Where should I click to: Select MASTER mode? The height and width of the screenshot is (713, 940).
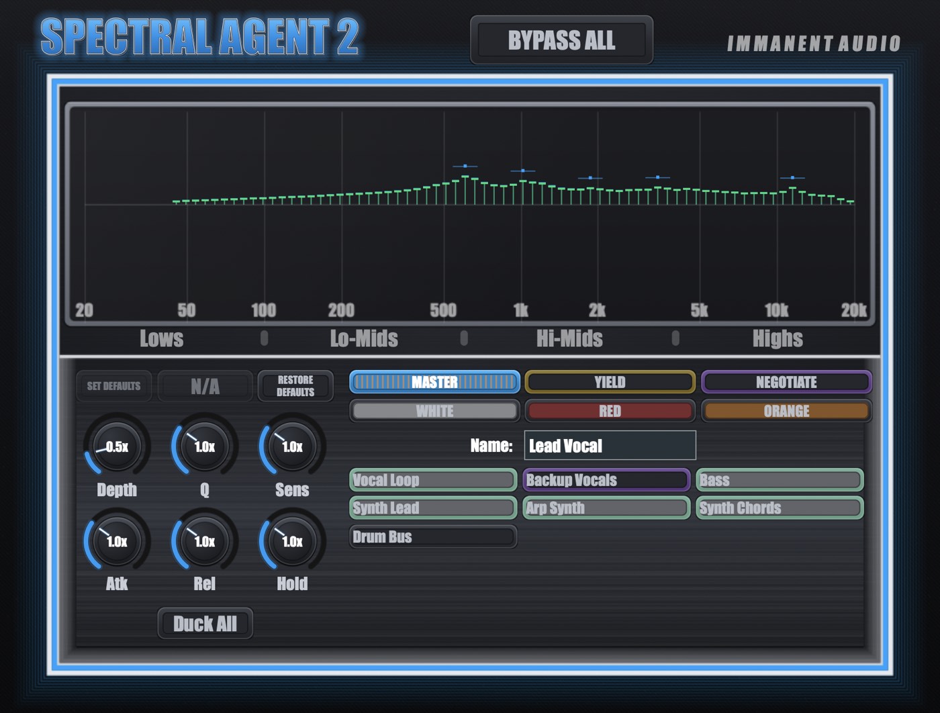(434, 382)
